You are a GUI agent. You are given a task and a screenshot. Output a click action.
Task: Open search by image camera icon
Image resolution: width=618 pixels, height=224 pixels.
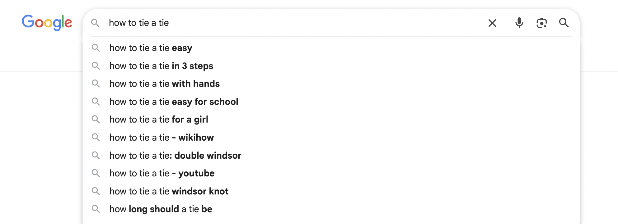[x=541, y=23]
